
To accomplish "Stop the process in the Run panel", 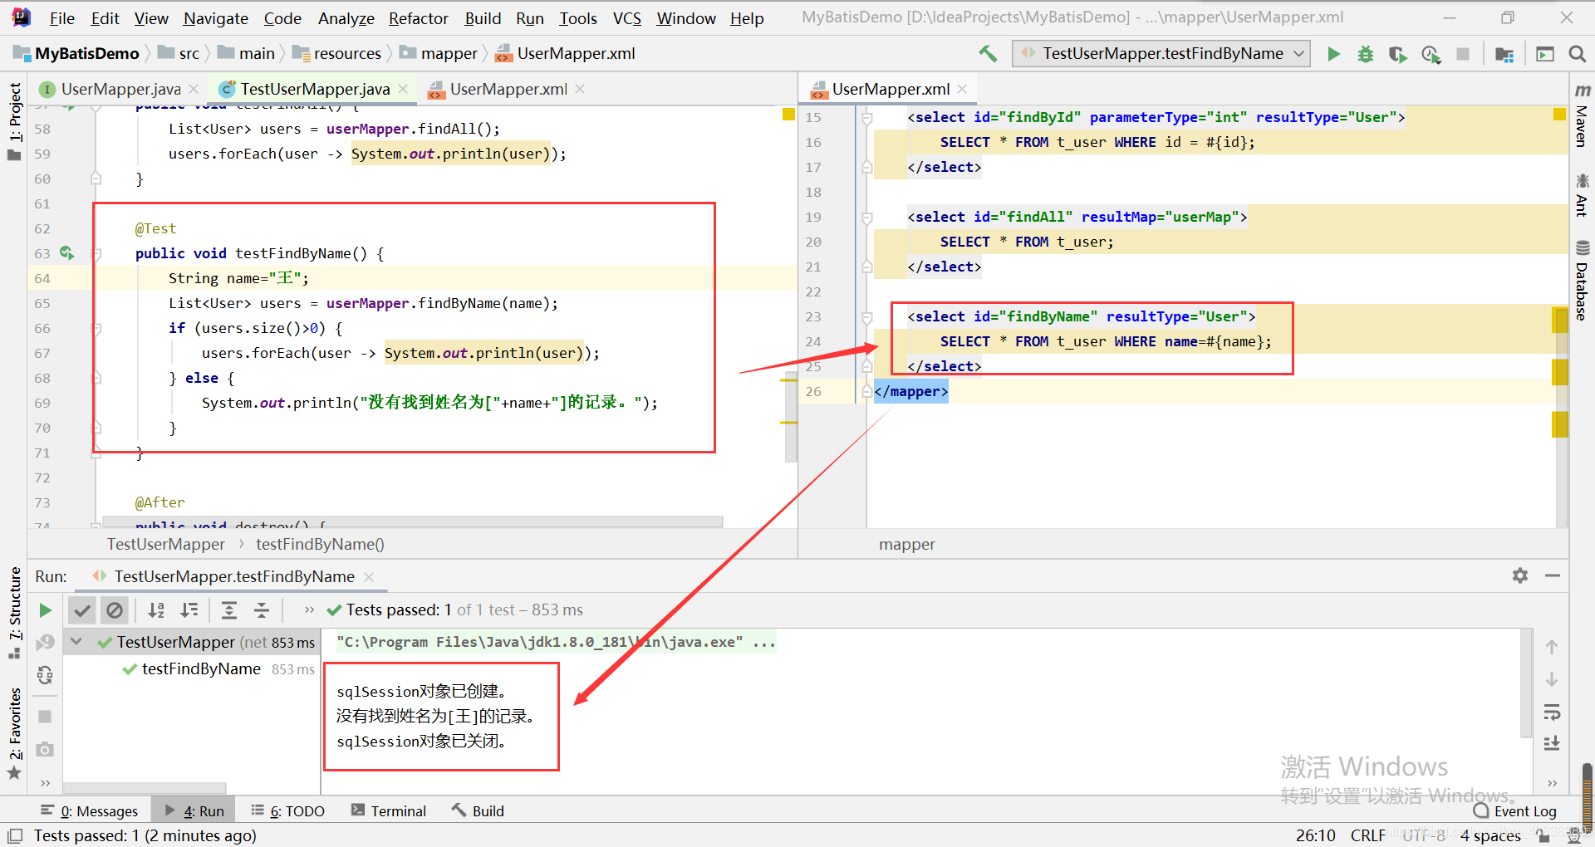I will [x=45, y=716].
